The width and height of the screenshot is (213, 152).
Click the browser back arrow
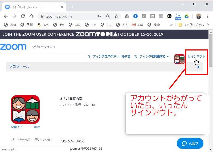6,16
